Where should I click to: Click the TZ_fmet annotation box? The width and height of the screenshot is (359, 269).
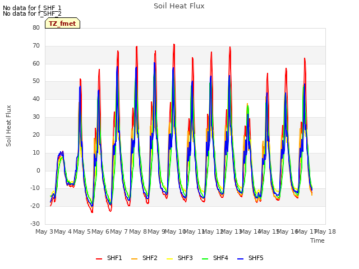click(62, 23)
